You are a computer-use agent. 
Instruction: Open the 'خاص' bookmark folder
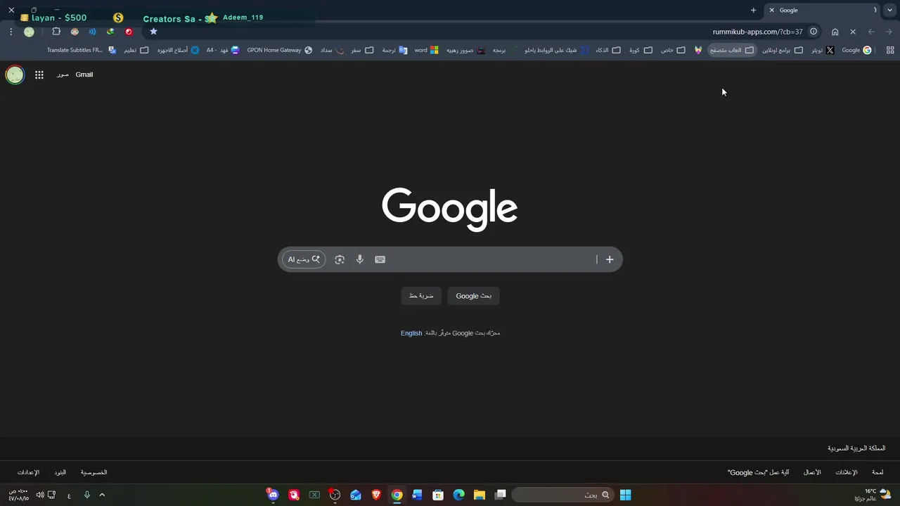(x=673, y=50)
